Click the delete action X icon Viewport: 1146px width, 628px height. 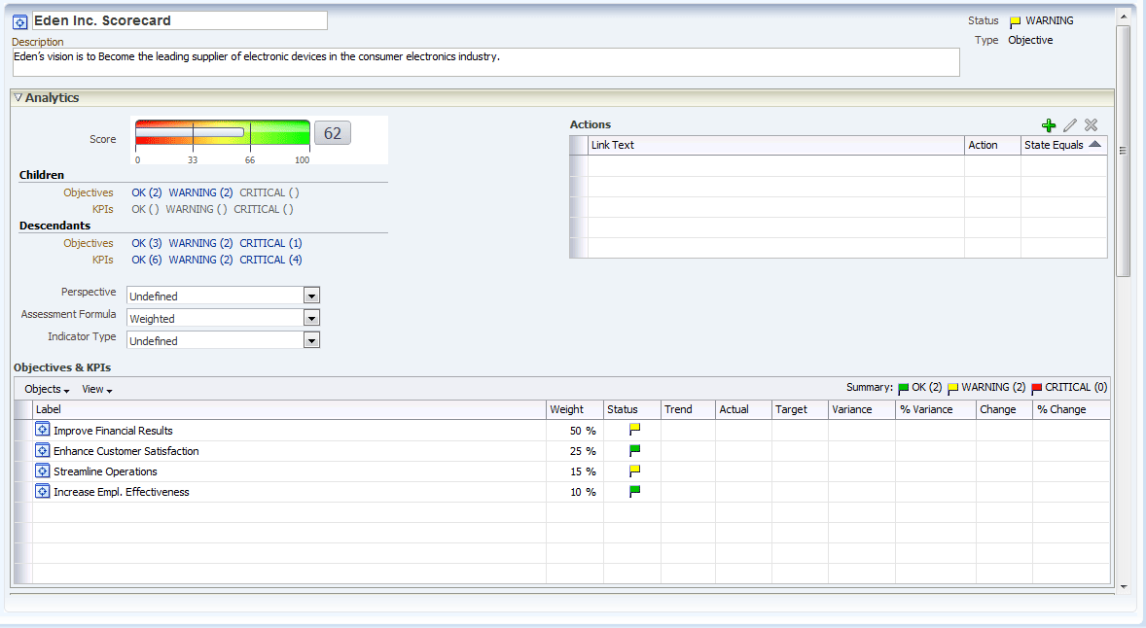click(1091, 125)
